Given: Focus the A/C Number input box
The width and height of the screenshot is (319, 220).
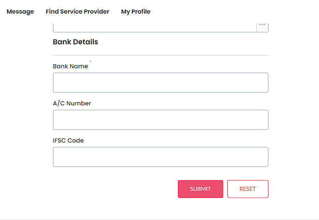Looking at the screenshot, I should point(160,120).
